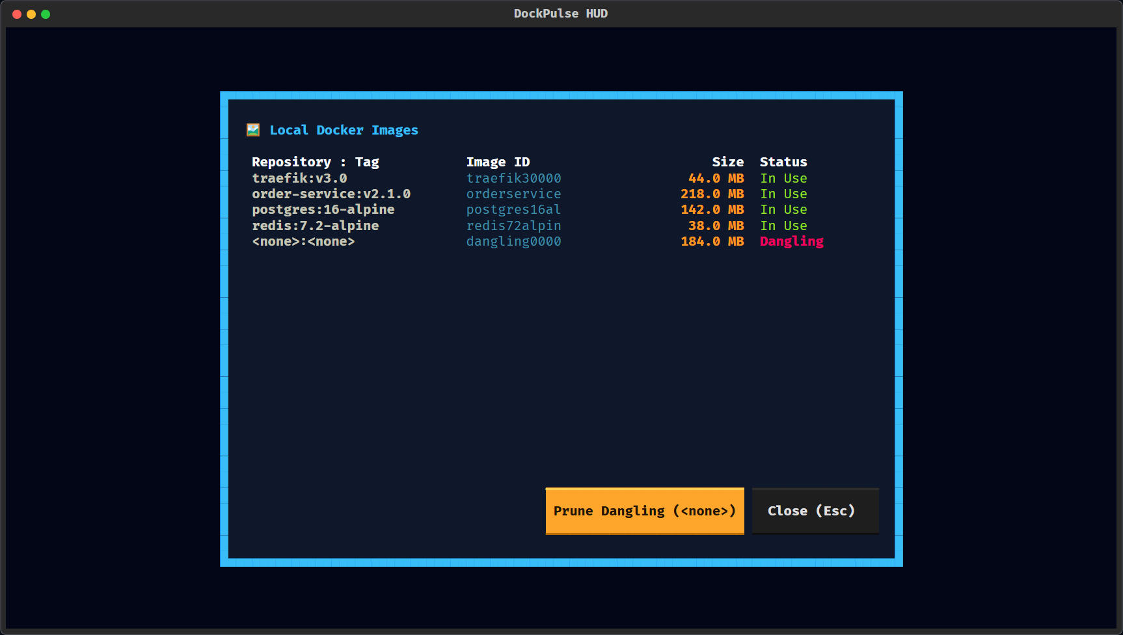This screenshot has width=1123, height=635.
Task: Click In Use status for redis:7.2-alpine
Action: pyautogui.click(x=784, y=226)
